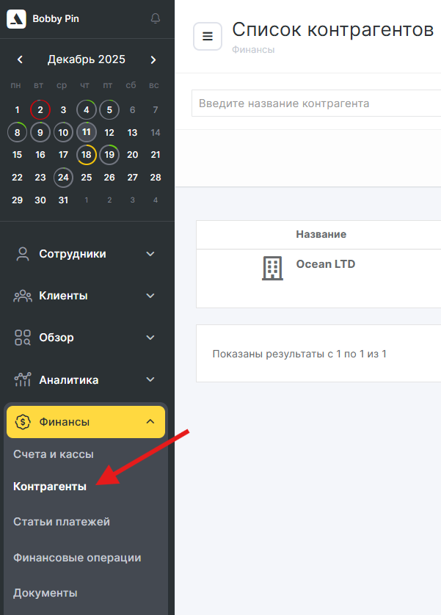Click the counterparty name search field

click(316, 103)
